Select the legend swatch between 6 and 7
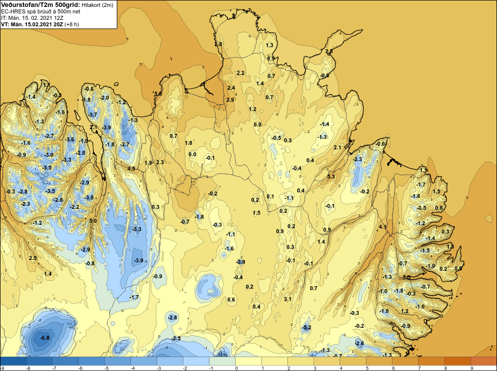 pos(405,361)
